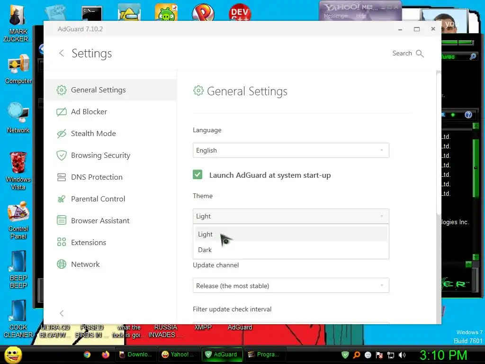Open the Control Panel desktop icon
485x364 pixels.
[x=18, y=220]
